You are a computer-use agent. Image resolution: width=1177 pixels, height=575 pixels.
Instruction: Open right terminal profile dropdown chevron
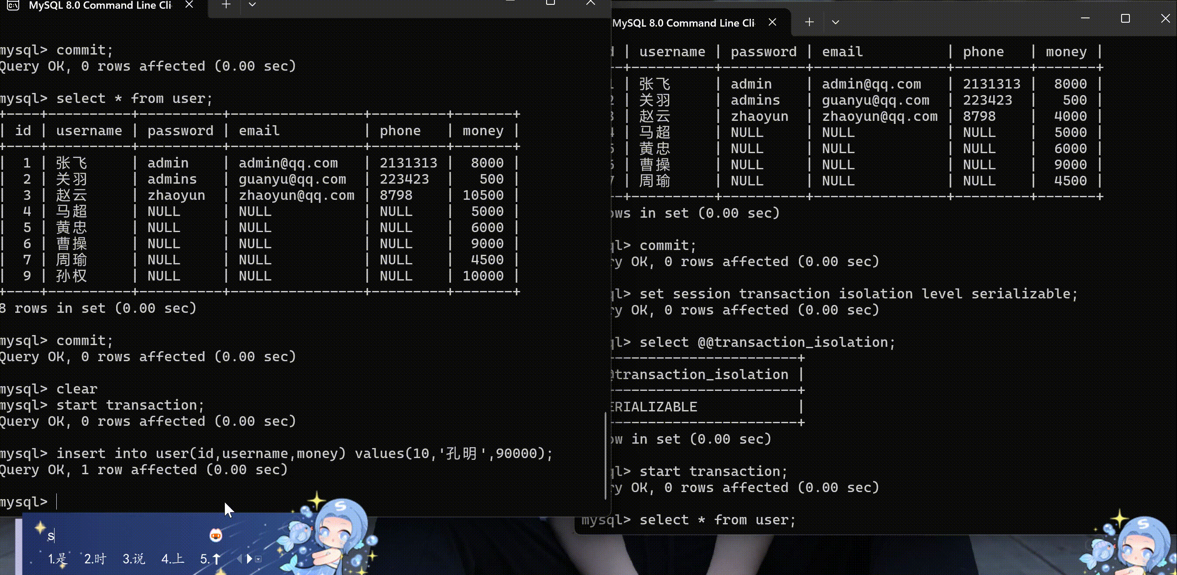point(835,22)
